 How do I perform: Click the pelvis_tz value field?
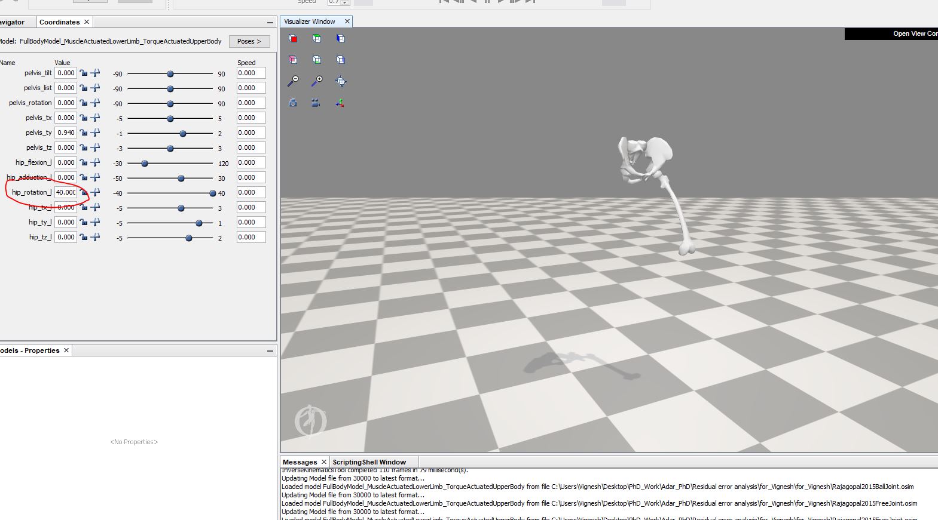pos(66,147)
